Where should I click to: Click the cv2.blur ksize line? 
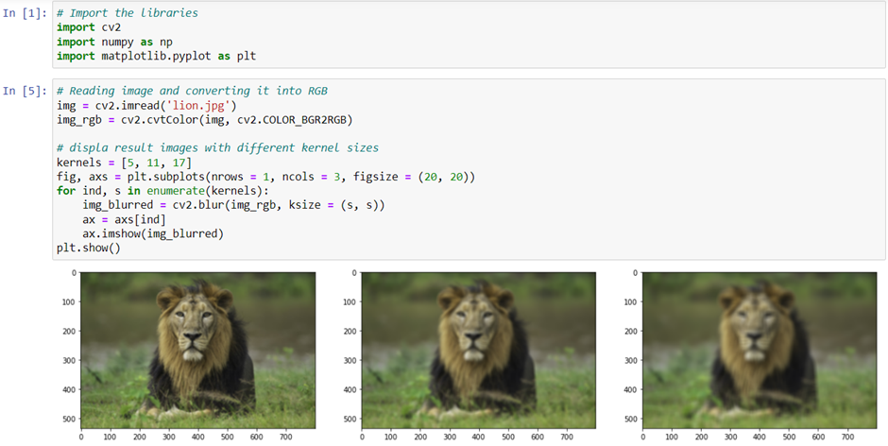[234, 205]
